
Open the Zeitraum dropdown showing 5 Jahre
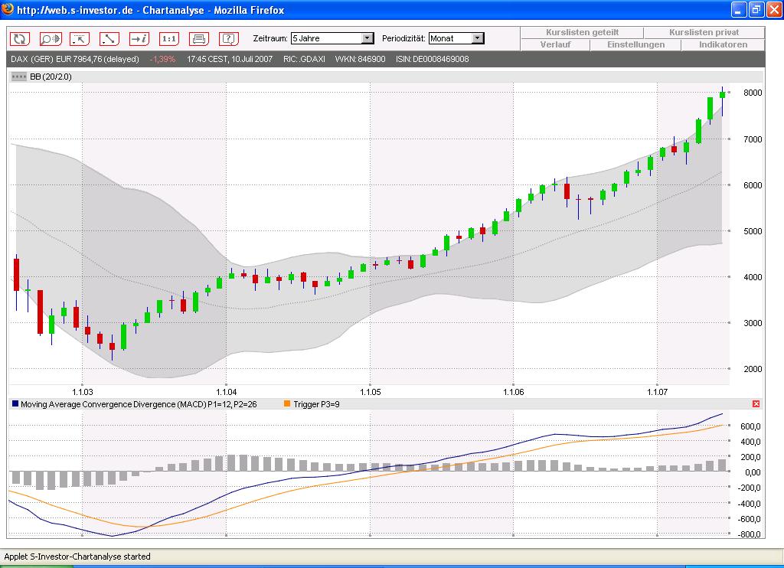331,37
